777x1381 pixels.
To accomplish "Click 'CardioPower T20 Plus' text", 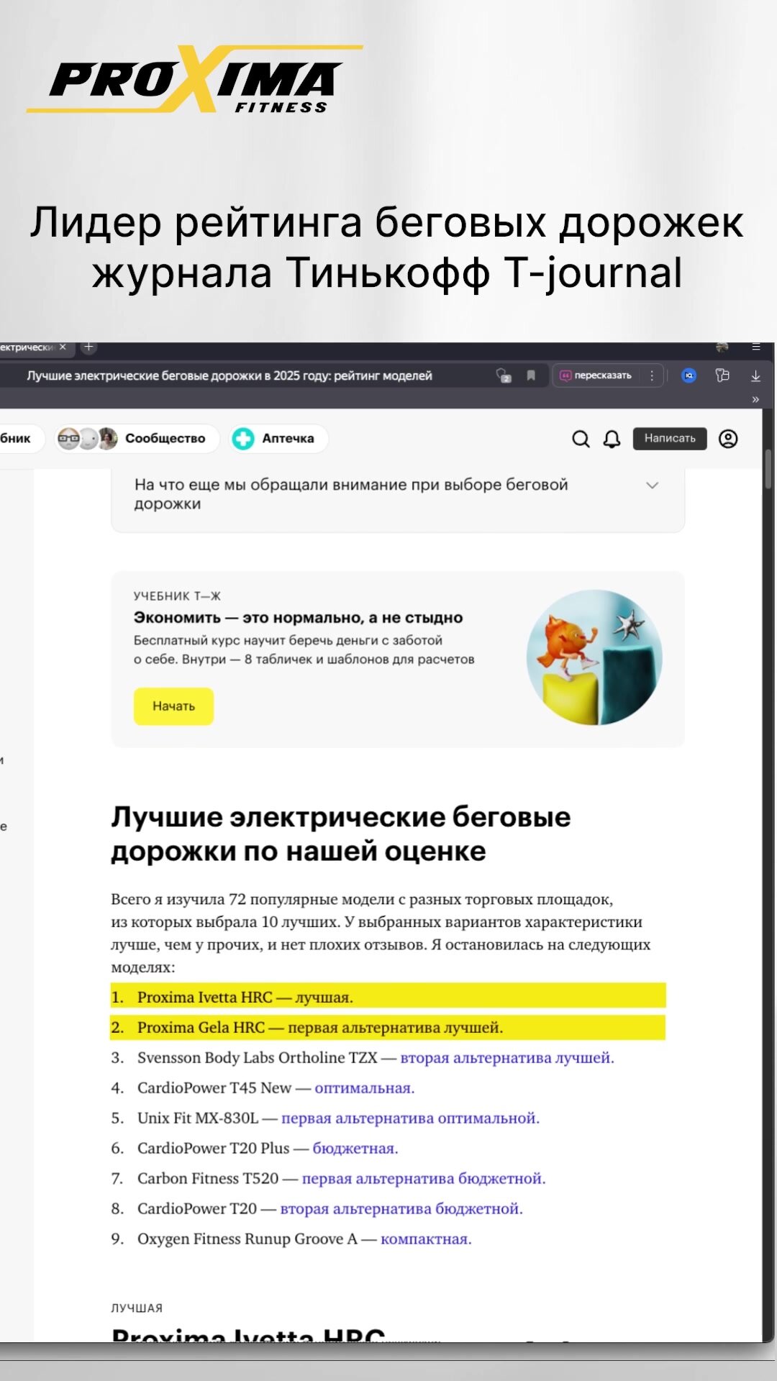I will coord(214,1148).
